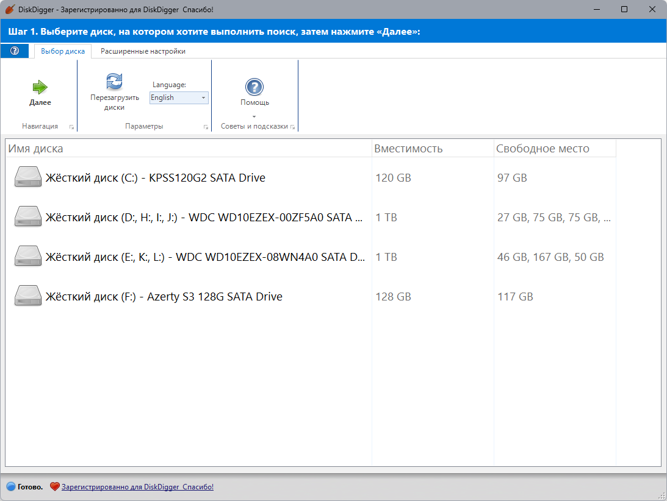Image resolution: width=667 pixels, height=501 pixels.
Task: Minimize the DiskDigger window
Action: 597,9
